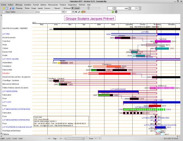Open the Compte view button
This screenshot has height=141, width=183.
coord(34,8)
